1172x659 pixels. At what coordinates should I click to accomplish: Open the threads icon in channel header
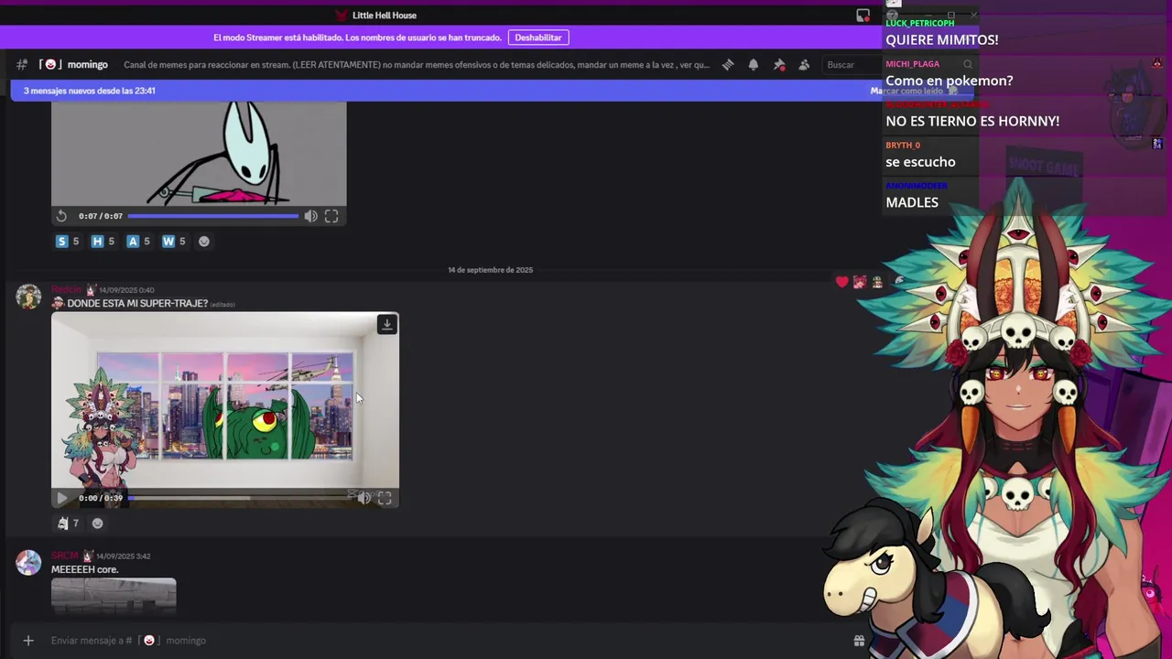[728, 65]
